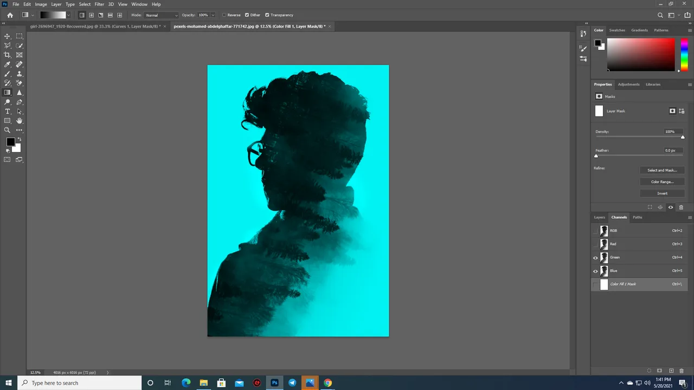The height and width of the screenshot is (390, 694).
Task: Click the Select and Mask button
Action: point(662,170)
